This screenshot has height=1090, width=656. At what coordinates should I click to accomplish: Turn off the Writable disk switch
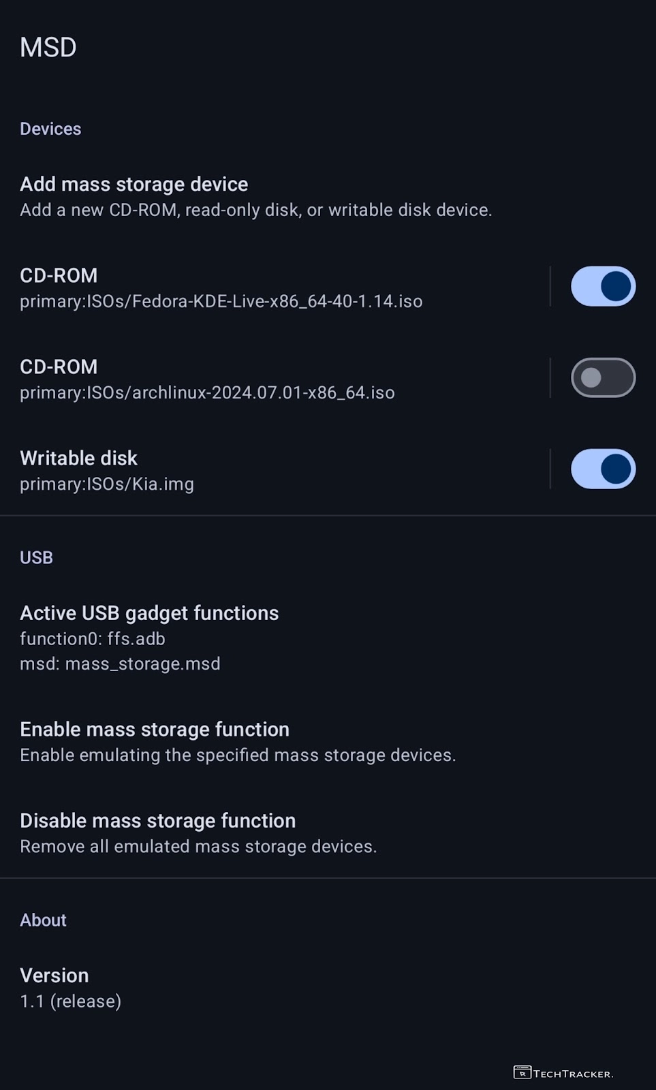coord(603,469)
